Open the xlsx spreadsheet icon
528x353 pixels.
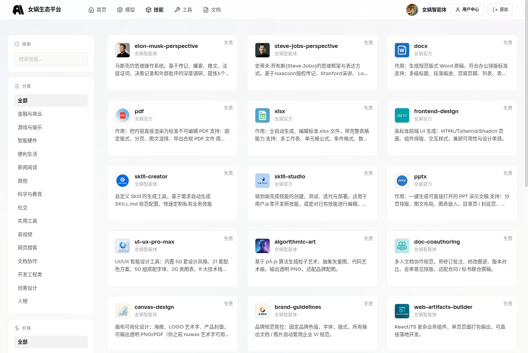[x=262, y=115]
